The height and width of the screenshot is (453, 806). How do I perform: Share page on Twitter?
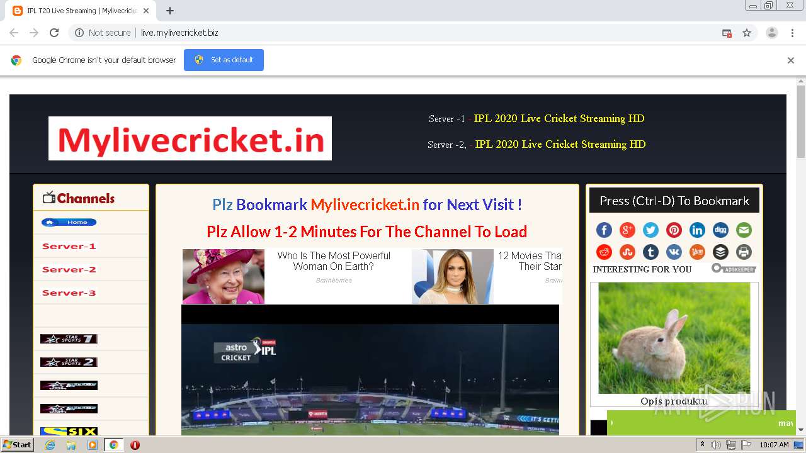tap(650, 230)
